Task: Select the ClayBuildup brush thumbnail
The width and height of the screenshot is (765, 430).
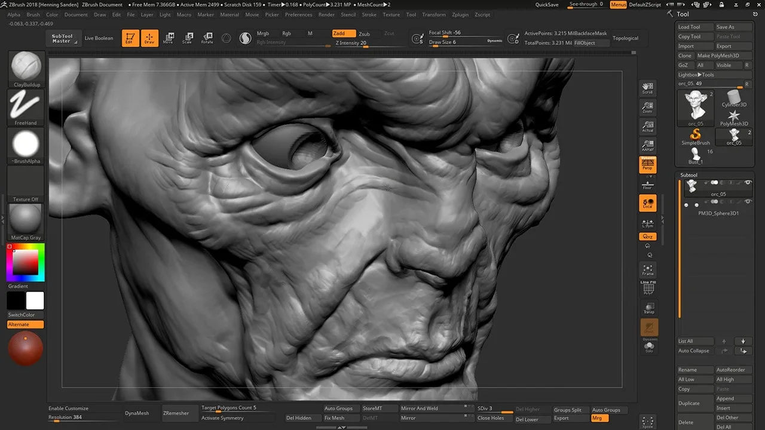Action: 26,66
